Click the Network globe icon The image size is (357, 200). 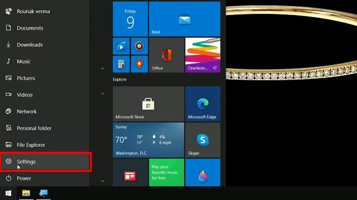(8, 111)
